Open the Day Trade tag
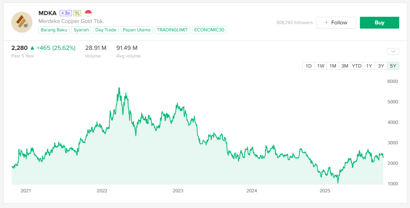 coord(106,30)
